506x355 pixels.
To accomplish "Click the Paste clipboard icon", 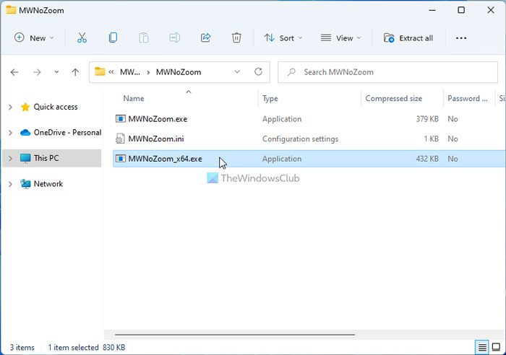I will 144,38.
